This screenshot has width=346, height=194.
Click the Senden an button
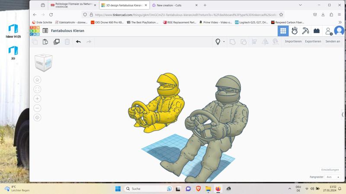pyautogui.click(x=333, y=41)
